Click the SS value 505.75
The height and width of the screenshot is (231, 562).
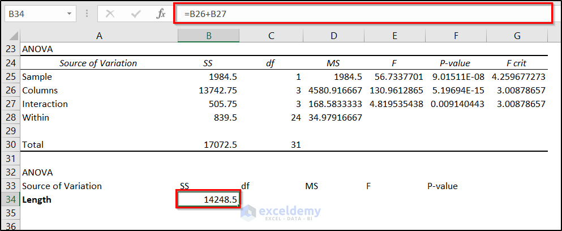click(223, 104)
